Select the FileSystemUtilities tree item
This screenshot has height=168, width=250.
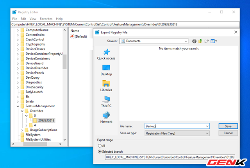coord(38,139)
